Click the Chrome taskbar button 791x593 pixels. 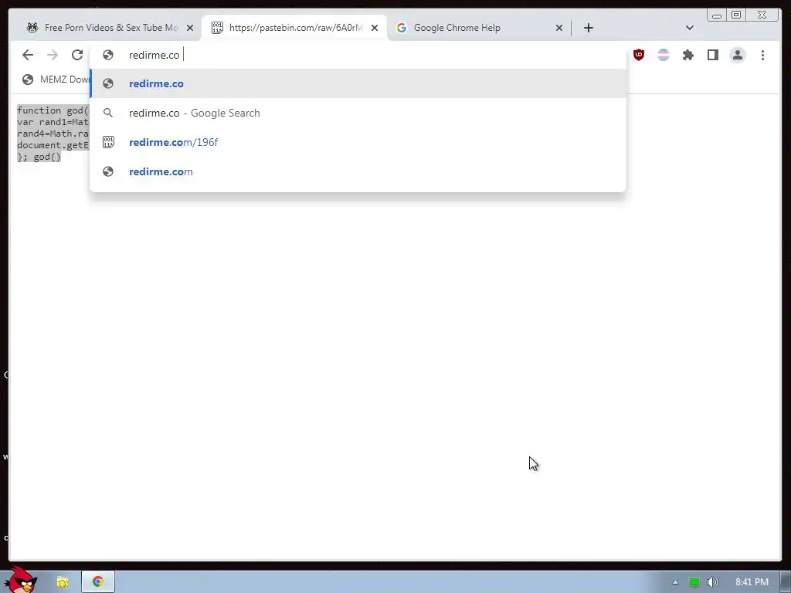98,582
